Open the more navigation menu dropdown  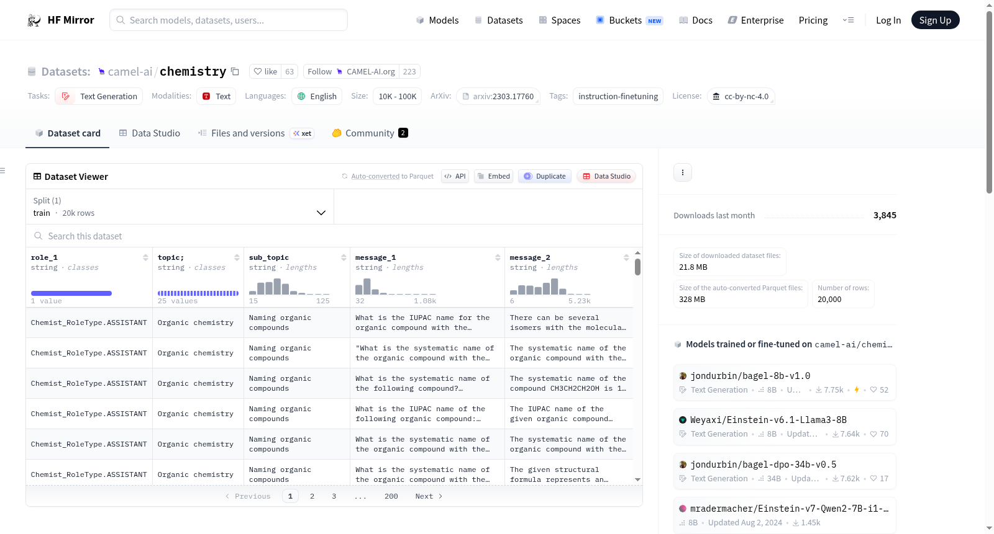[848, 20]
